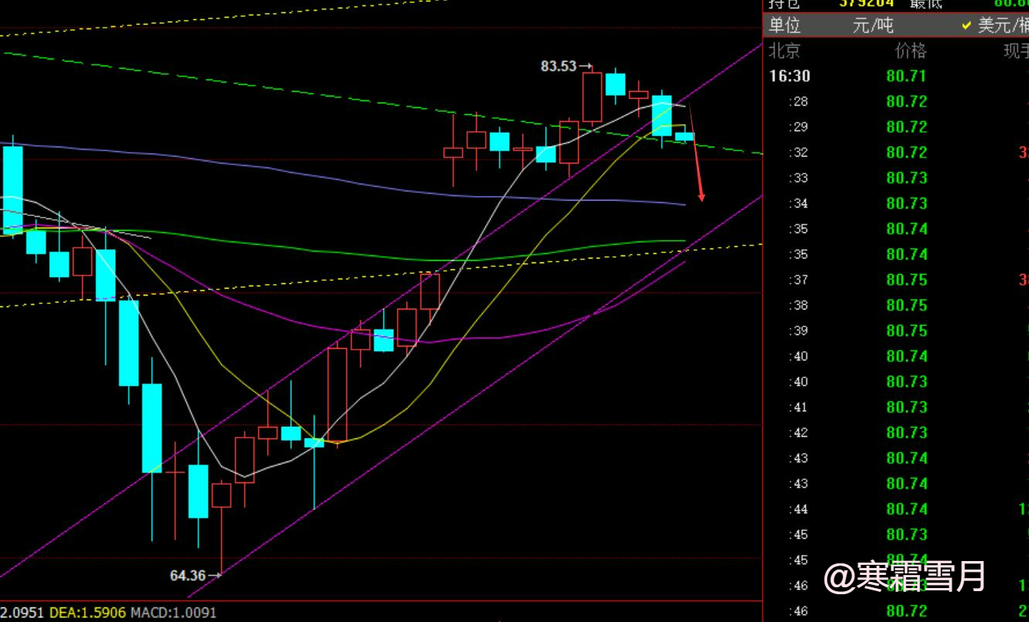Select the :42 tick row
1029x622 pixels.
[x=897, y=432]
